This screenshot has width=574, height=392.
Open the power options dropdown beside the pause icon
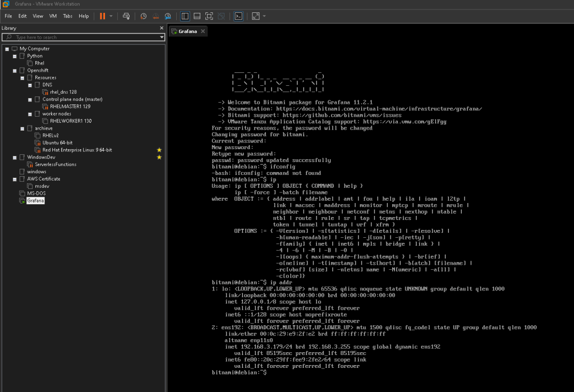(111, 16)
